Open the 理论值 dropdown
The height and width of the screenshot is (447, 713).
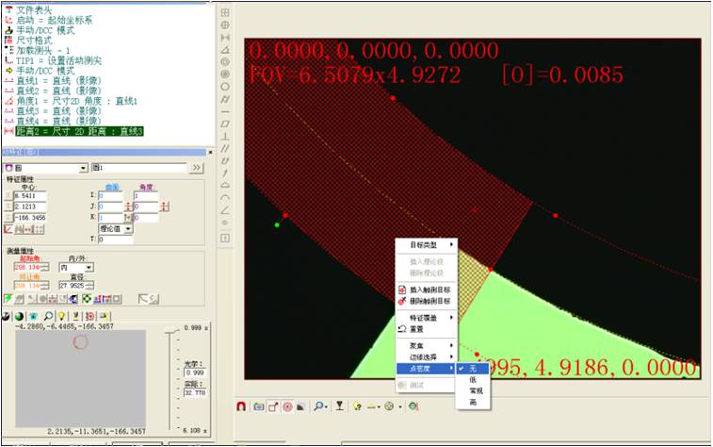(x=127, y=228)
